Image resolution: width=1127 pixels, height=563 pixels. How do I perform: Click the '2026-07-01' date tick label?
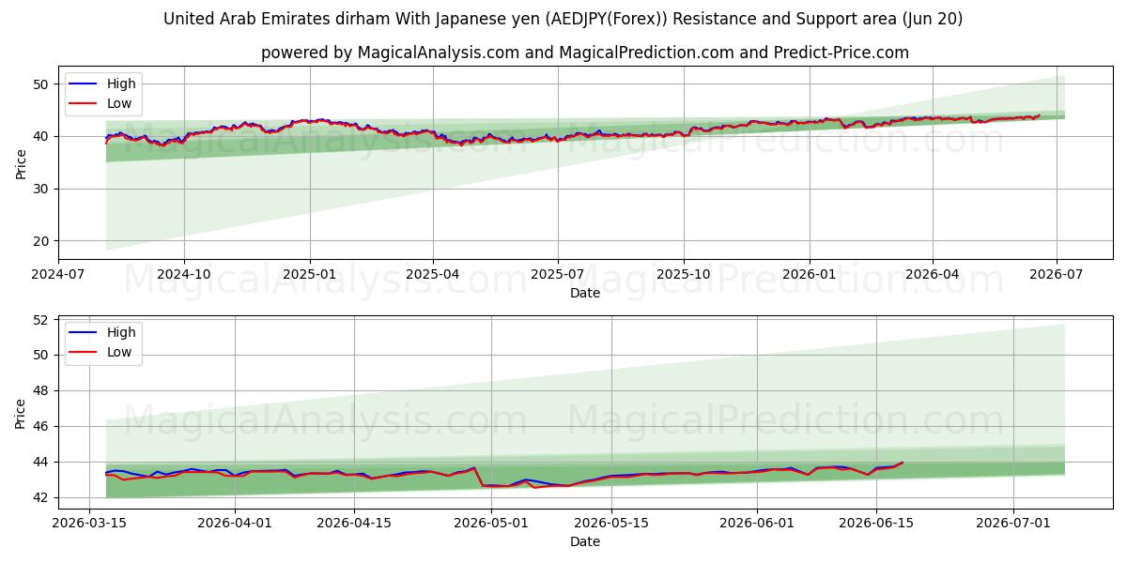[x=1014, y=522]
